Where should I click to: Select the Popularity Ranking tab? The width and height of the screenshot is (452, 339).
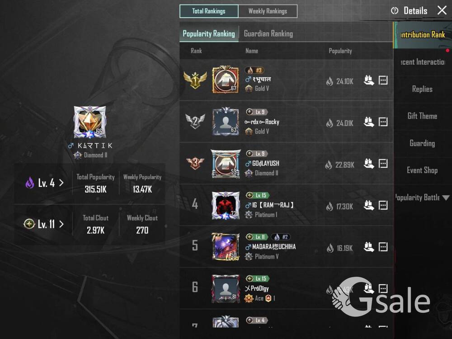point(209,34)
